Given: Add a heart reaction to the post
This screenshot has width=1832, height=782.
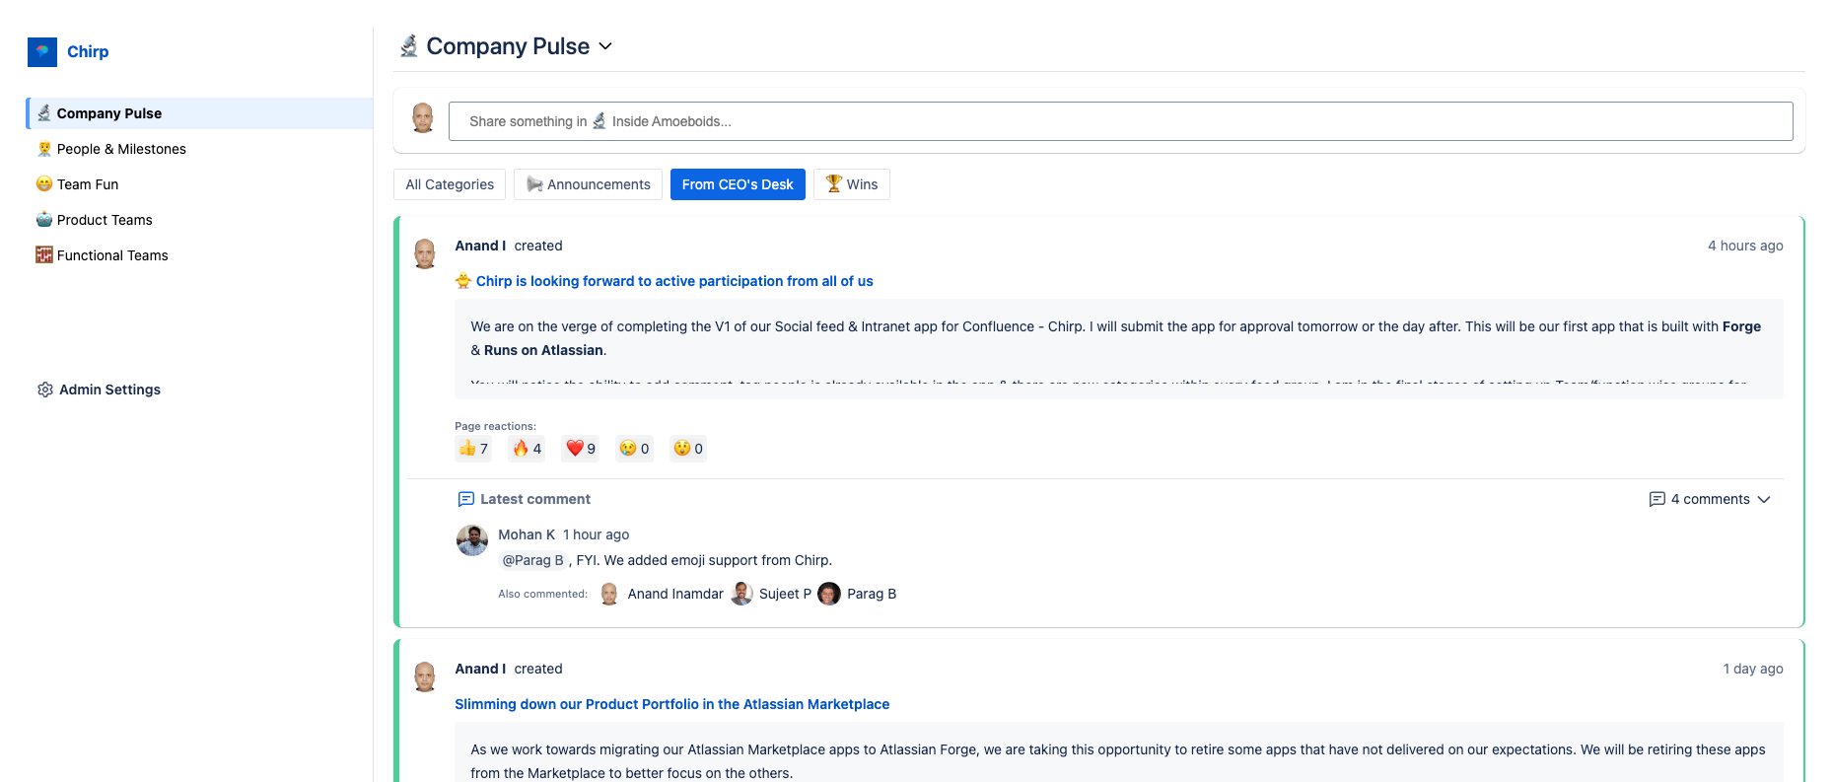Looking at the screenshot, I should pos(580,448).
